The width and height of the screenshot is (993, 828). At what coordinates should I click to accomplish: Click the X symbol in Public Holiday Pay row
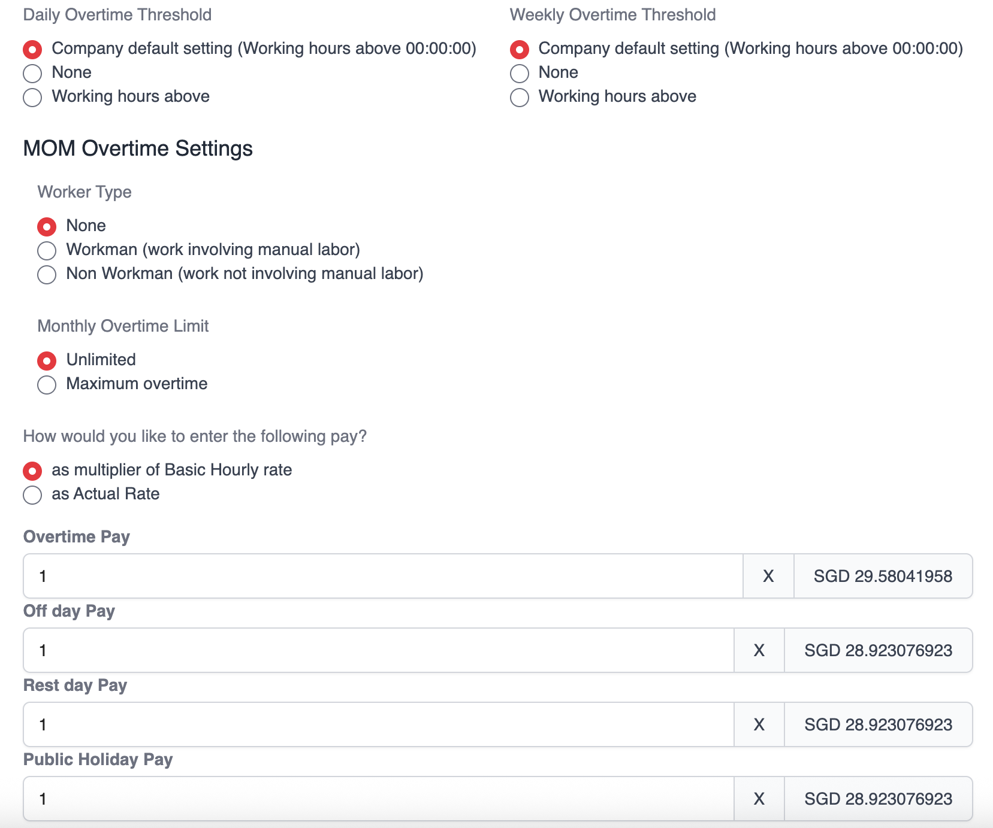[x=759, y=799]
